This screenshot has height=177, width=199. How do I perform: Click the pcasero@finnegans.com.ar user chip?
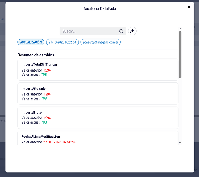[101, 42]
